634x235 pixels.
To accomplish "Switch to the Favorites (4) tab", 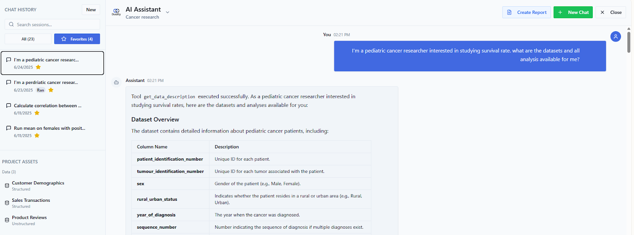I will coord(77,39).
